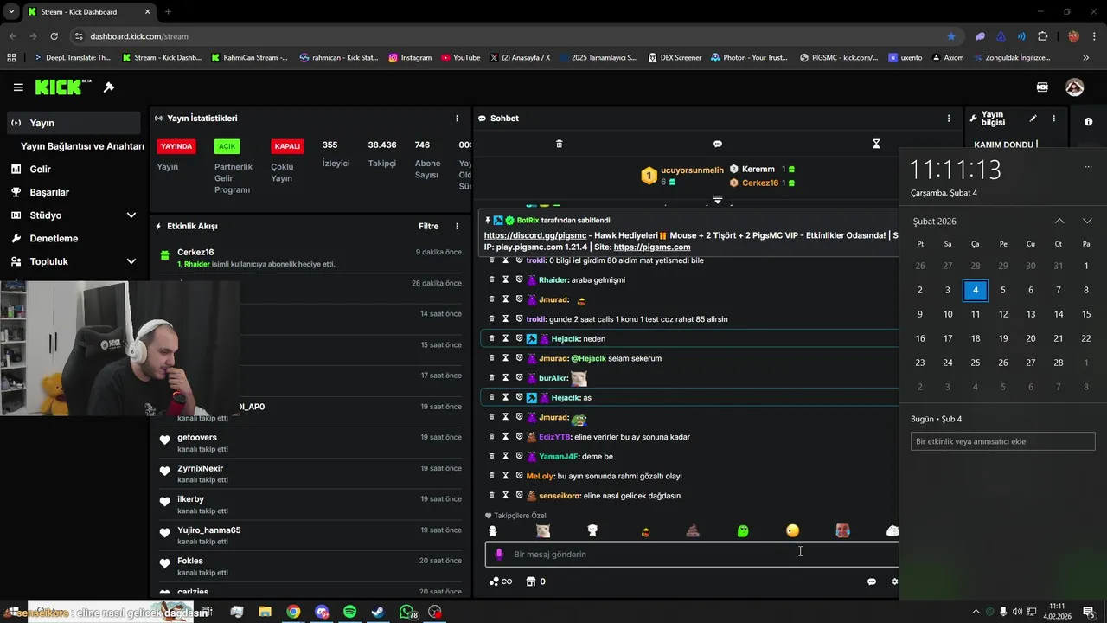Open YouTube bookmark

(460, 57)
